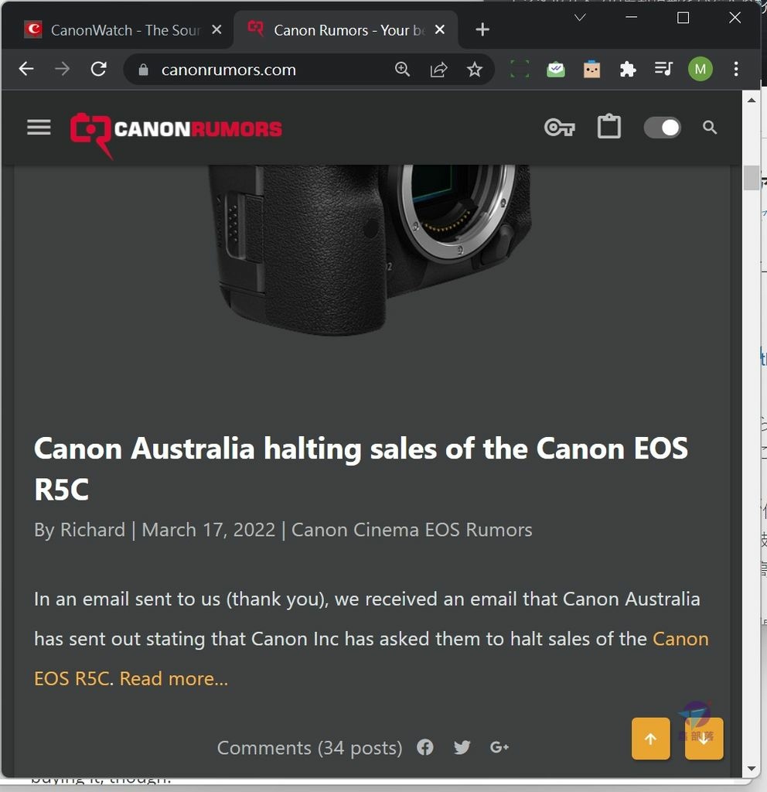Screen dimensions: 767x792
Task: Open Chrome three-dot menu
Action: [736, 69]
